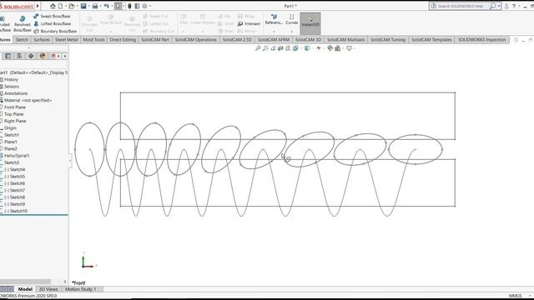
Task: Switch to the Sheet Metal tab
Action: 67,40
